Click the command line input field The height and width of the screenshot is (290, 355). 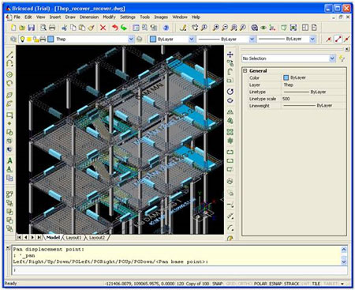pos(180,270)
